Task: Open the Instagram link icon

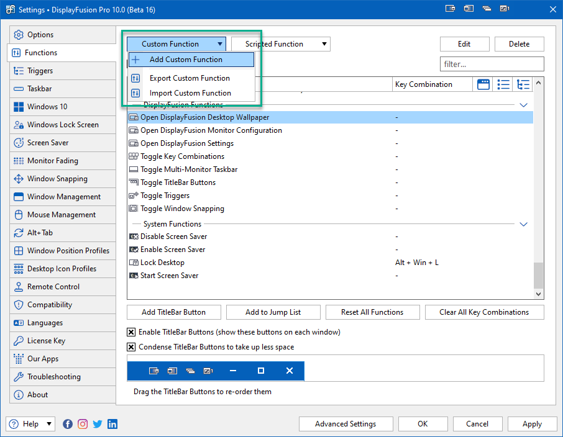Action: click(83, 424)
